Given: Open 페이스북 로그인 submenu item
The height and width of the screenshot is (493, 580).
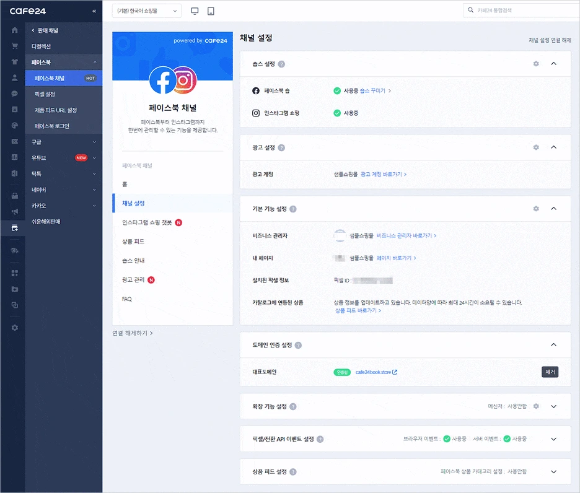Looking at the screenshot, I should (64, 126).
